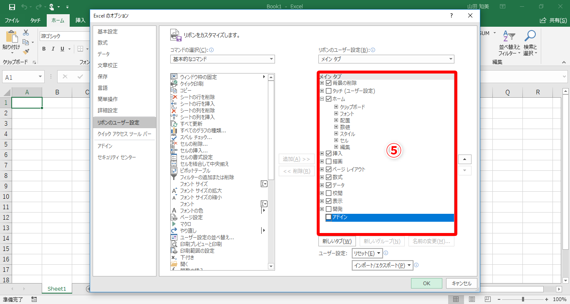Click the キャンセル button
The image size is (570, 304).
(x=462, y=283)
